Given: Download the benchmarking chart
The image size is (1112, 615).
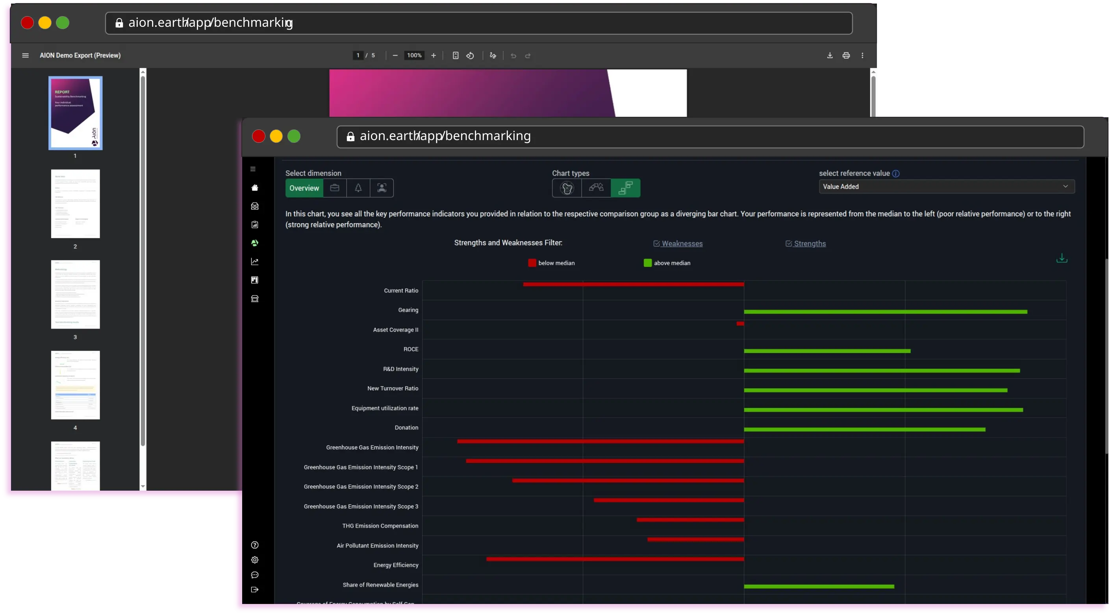Looking at the screenshot, I should tap(1062, 258).
